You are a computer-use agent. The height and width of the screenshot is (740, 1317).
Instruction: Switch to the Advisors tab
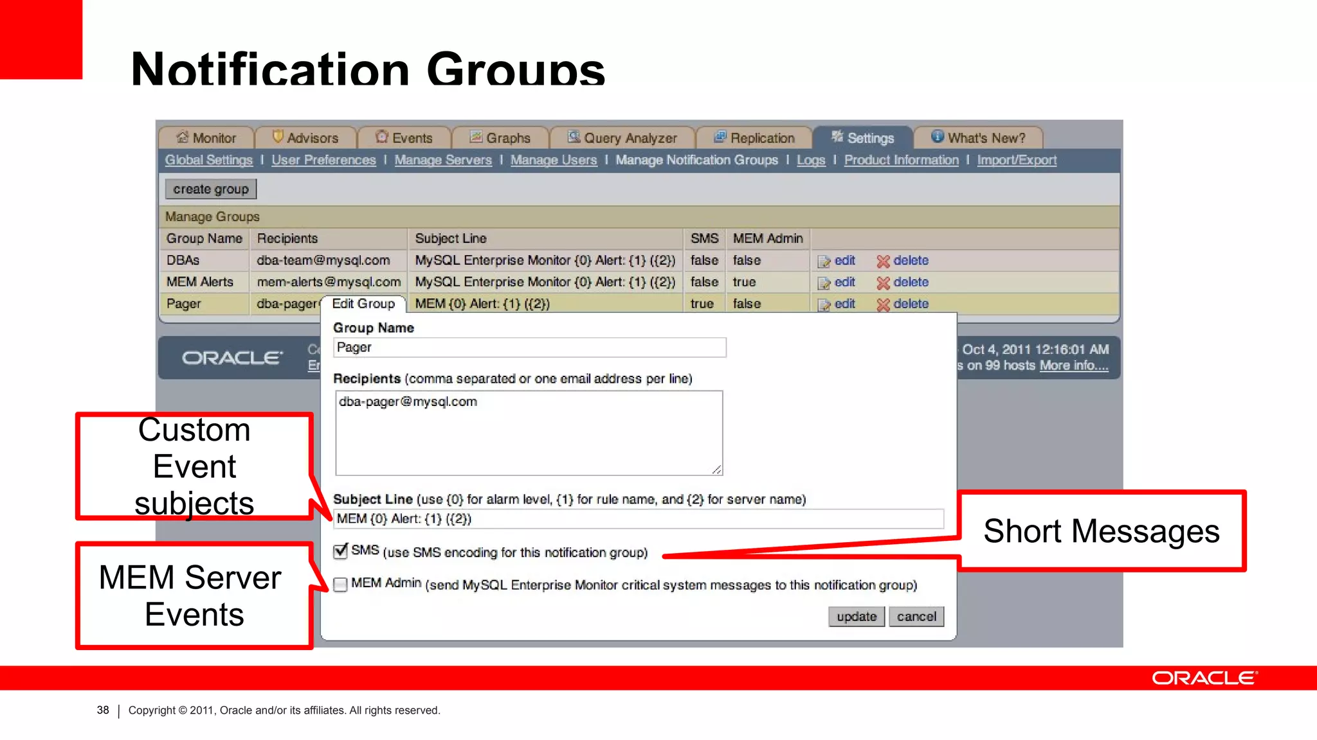[x=305, y=137]
